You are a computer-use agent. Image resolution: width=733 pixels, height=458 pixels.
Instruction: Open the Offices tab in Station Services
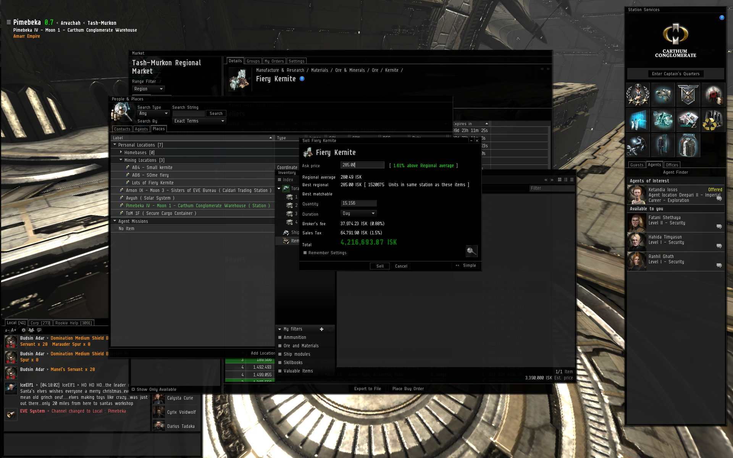point(672,165)
